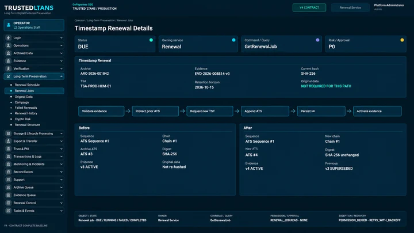The image size is (414, 233).
Task: Click Long-Term Preservation in the breadcrumb
Action: click(101, 20)
